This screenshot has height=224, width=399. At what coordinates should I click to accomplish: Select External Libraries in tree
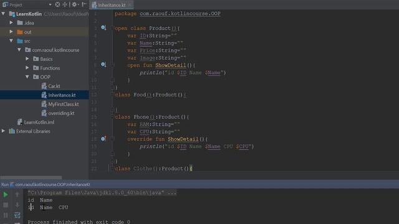pos(33,131)
